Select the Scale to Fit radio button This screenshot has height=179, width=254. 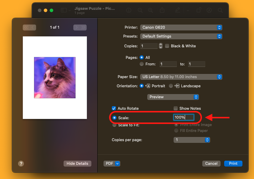point(114,125)
